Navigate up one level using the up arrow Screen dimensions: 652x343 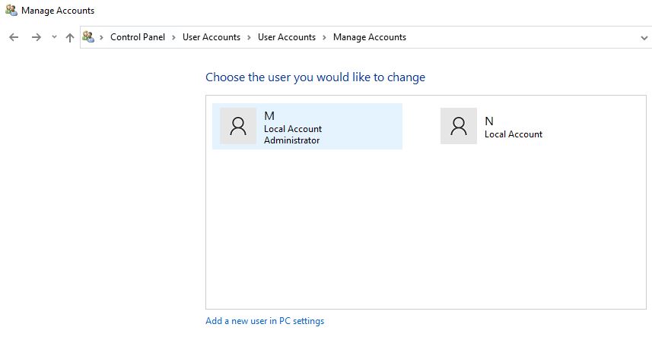70,38
